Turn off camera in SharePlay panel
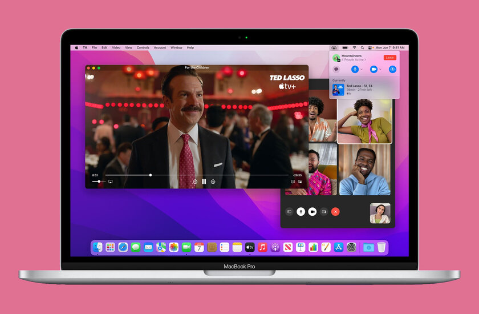 click(x=374, y=70)
